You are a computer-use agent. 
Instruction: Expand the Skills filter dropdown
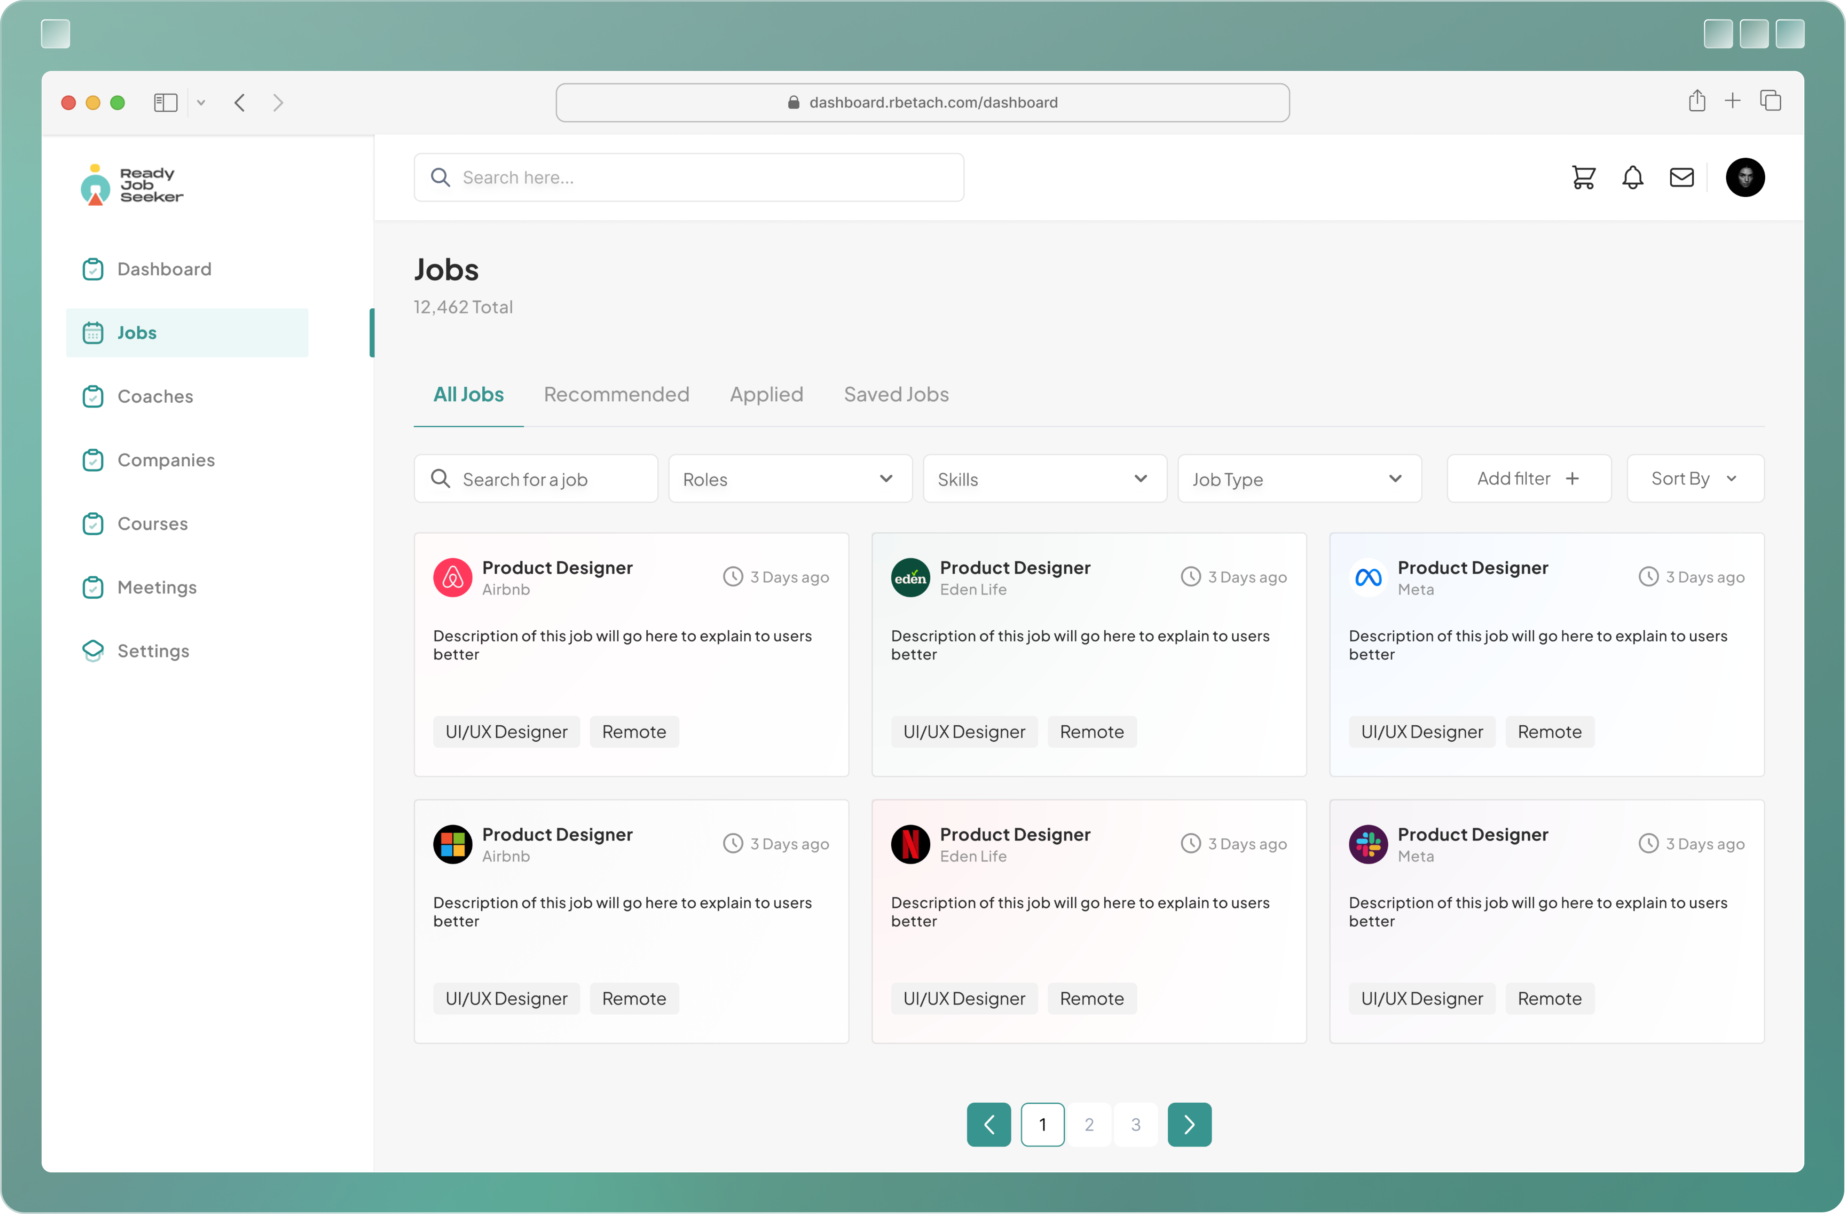[1044, 479]
